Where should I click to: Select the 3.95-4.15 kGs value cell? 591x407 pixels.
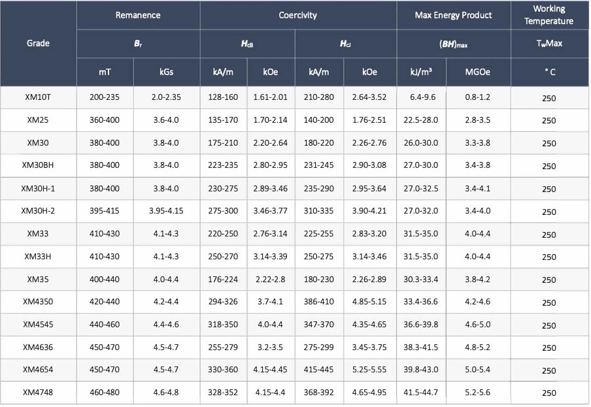(166, 211)
